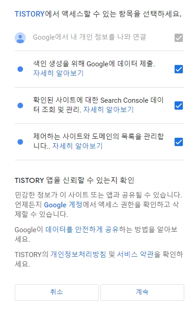
Task: Click the TISTORY link in heading
Action: [x=30, y=14]
